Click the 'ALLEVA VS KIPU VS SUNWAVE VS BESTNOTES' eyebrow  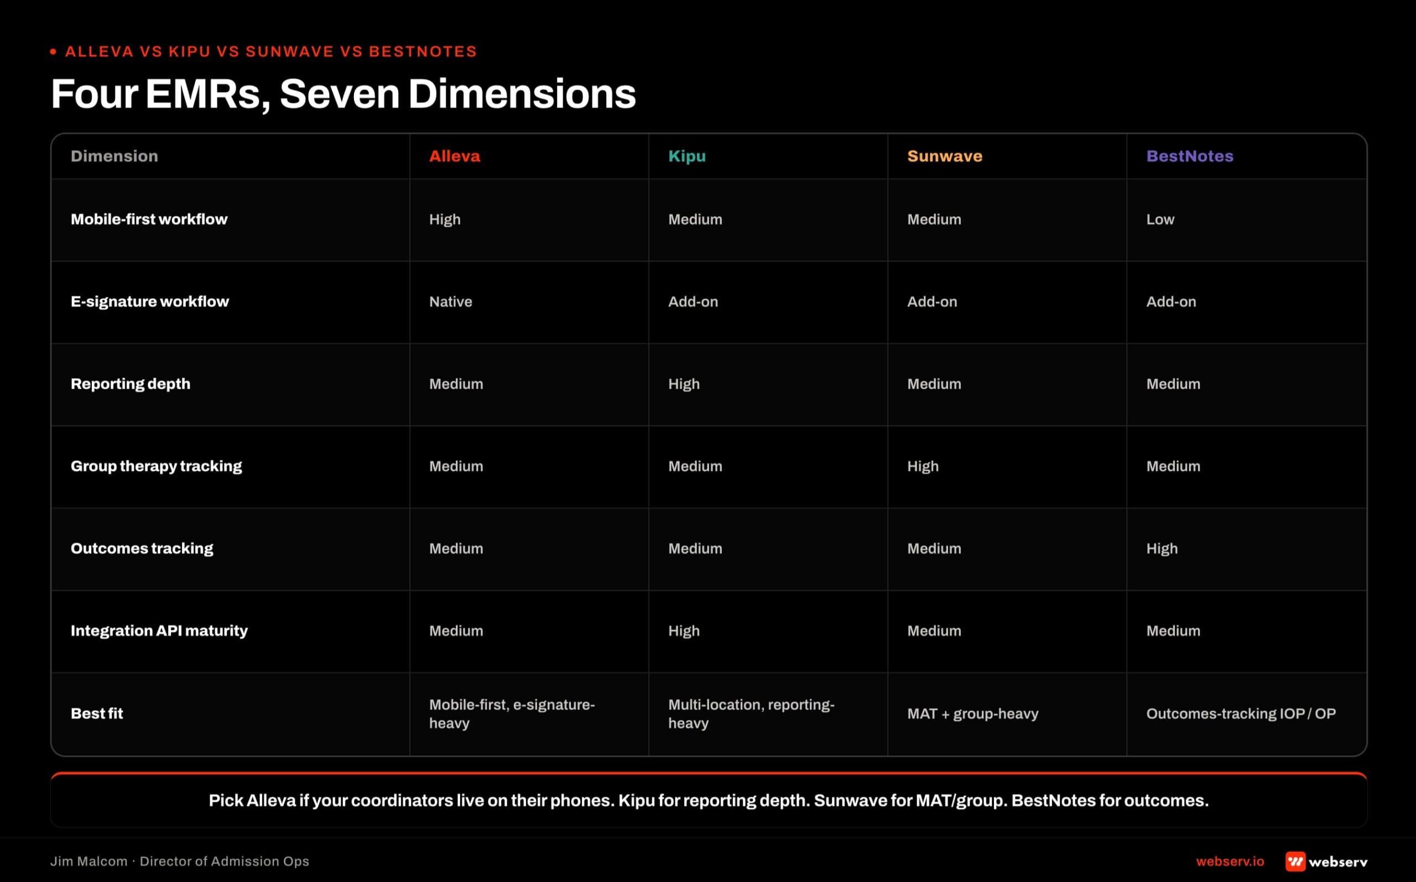tap(270, 51)
